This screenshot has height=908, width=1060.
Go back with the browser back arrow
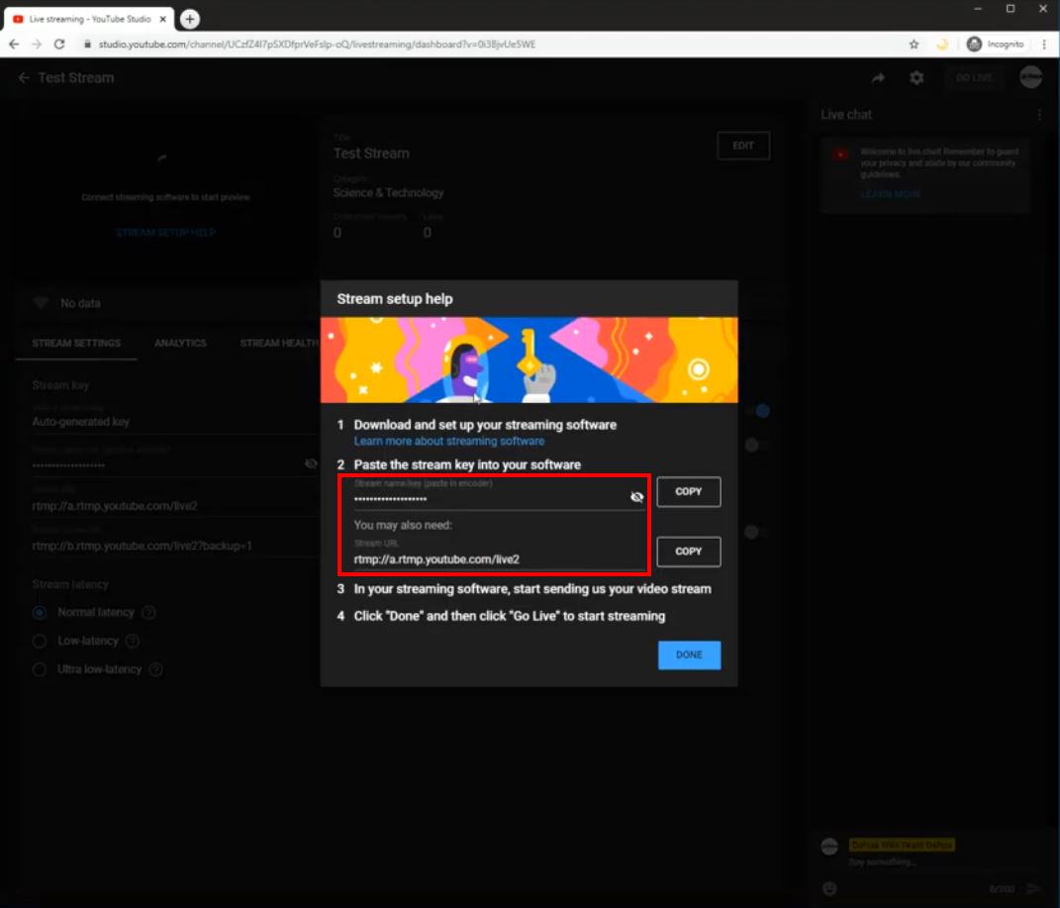pyautogui.click(x=14, y=44)
